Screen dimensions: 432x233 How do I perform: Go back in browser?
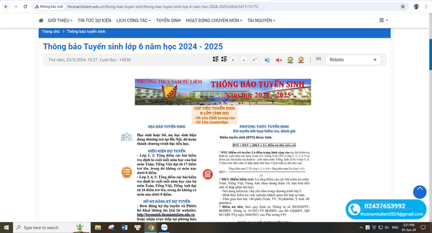coord(6,7)
